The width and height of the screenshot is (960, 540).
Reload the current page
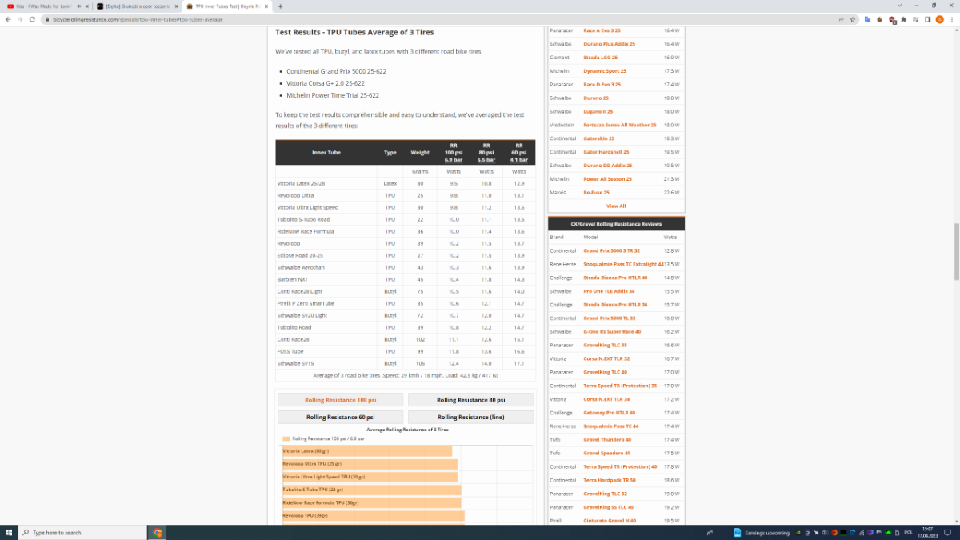pos(32,19)
